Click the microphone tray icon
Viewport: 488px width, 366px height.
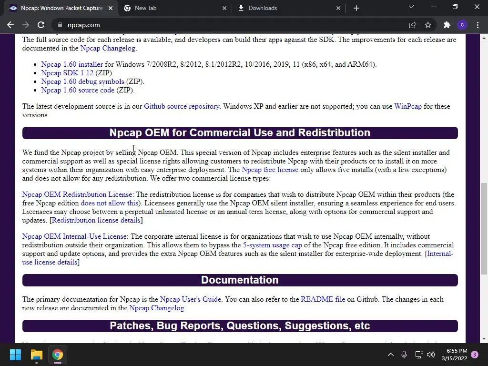click(404, 355)
